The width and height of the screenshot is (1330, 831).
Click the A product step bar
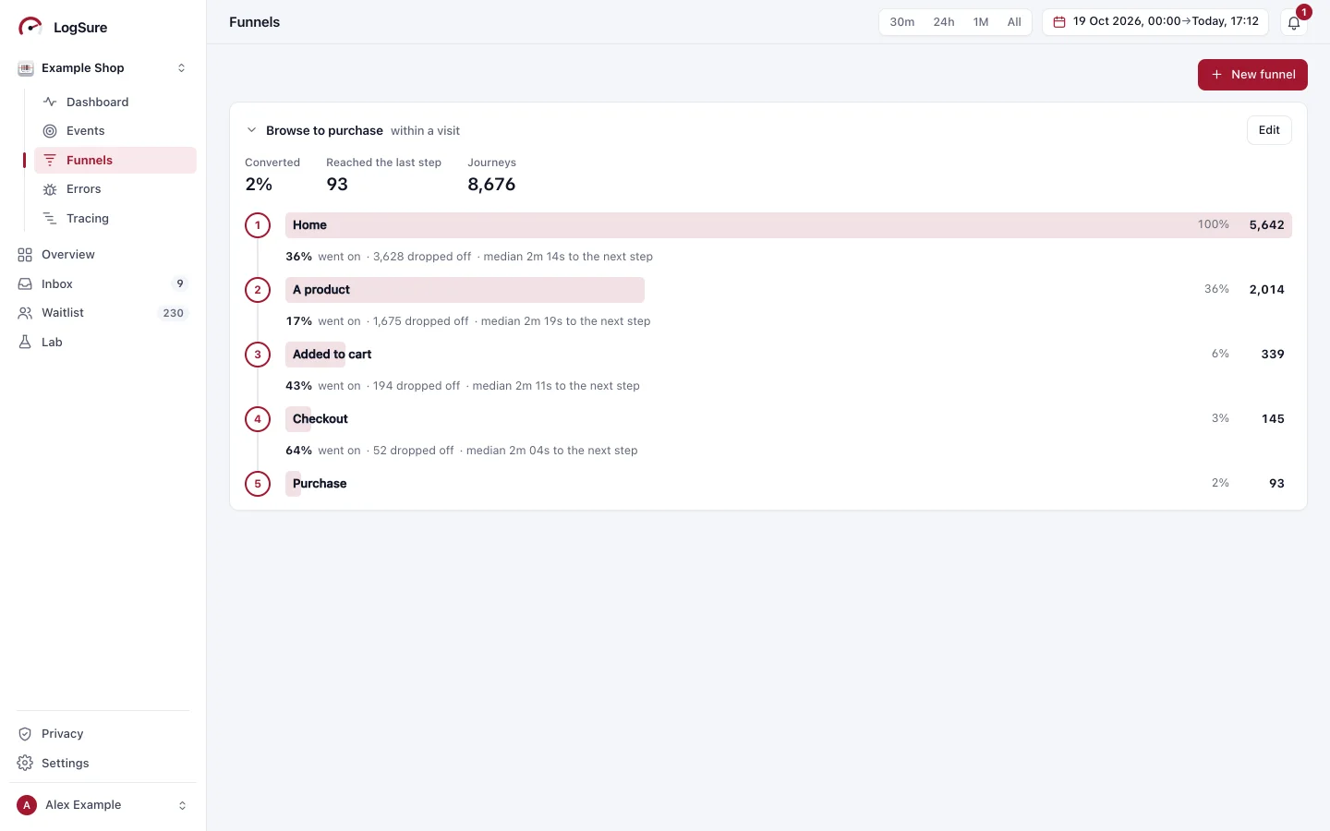(465, 290)
